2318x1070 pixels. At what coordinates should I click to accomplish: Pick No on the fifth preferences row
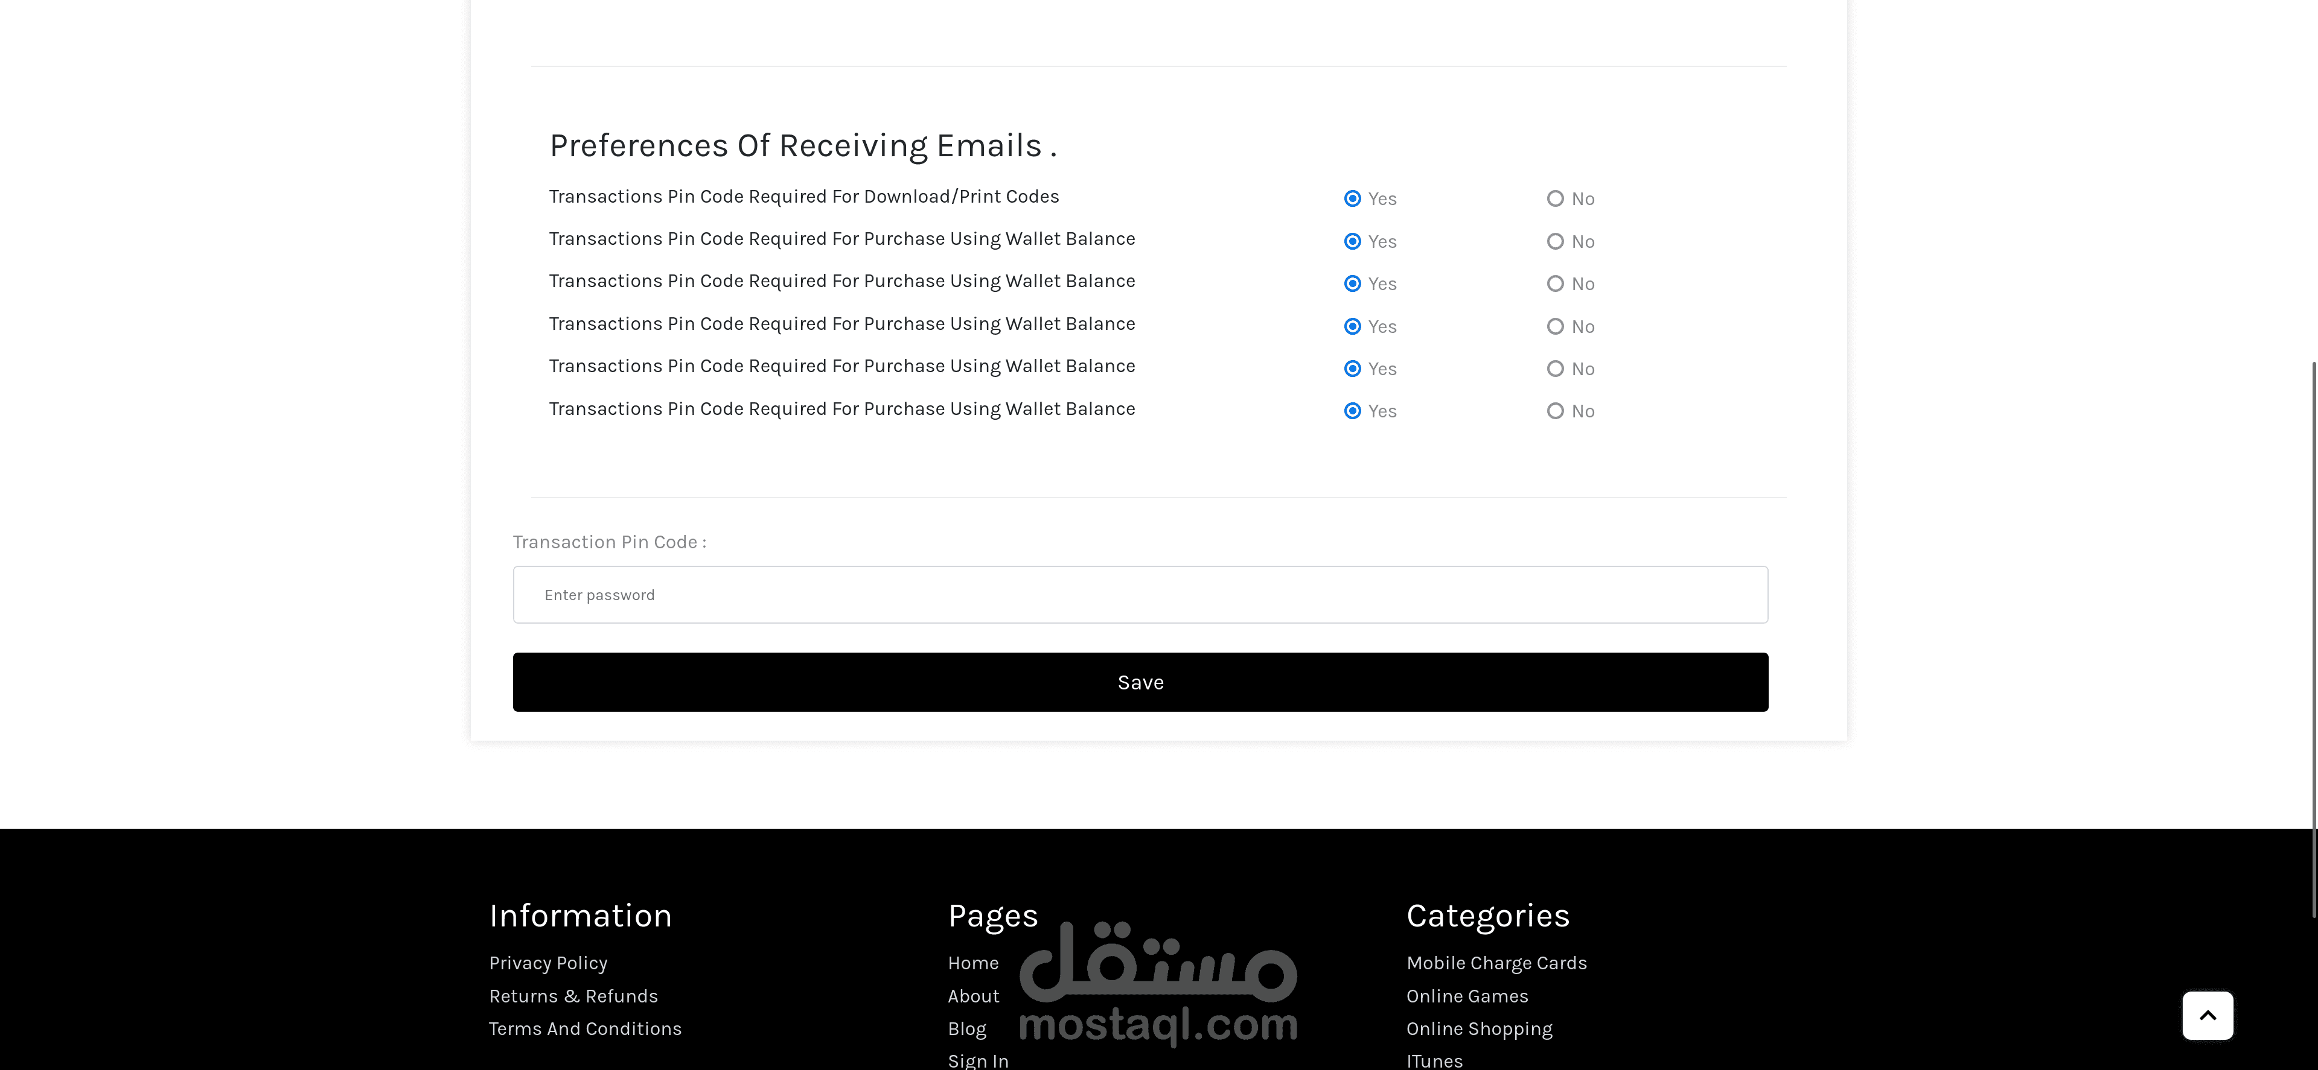pos(1555,369)
